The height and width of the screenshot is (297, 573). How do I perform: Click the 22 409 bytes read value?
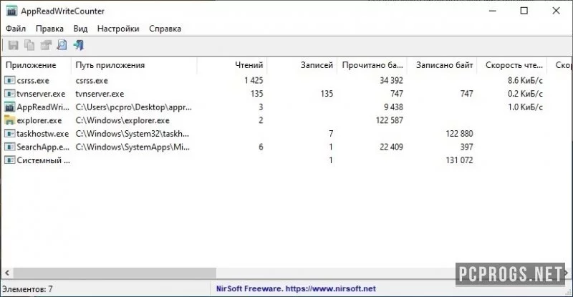click(x=391, y=147)
